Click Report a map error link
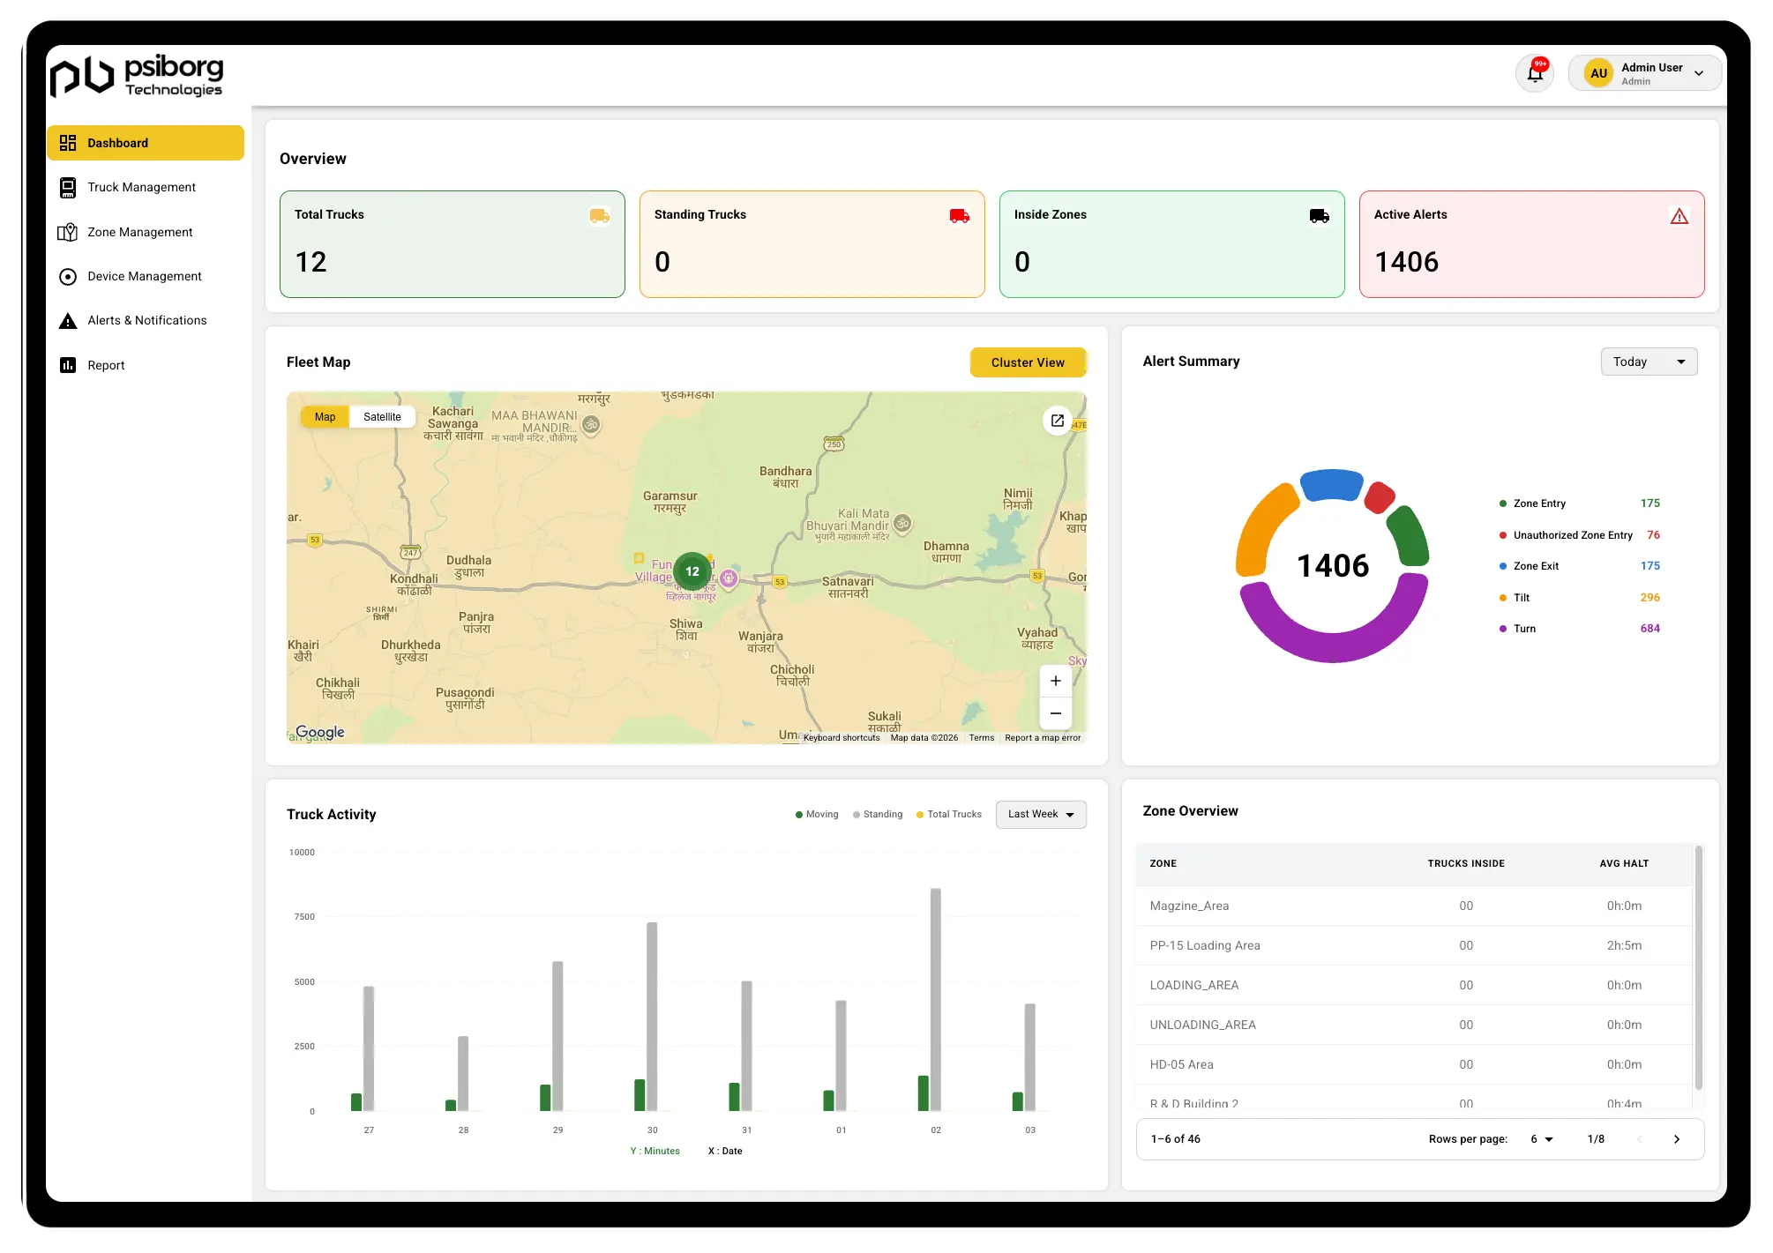1773x1253 pixels. click(x=1043, y=738)
